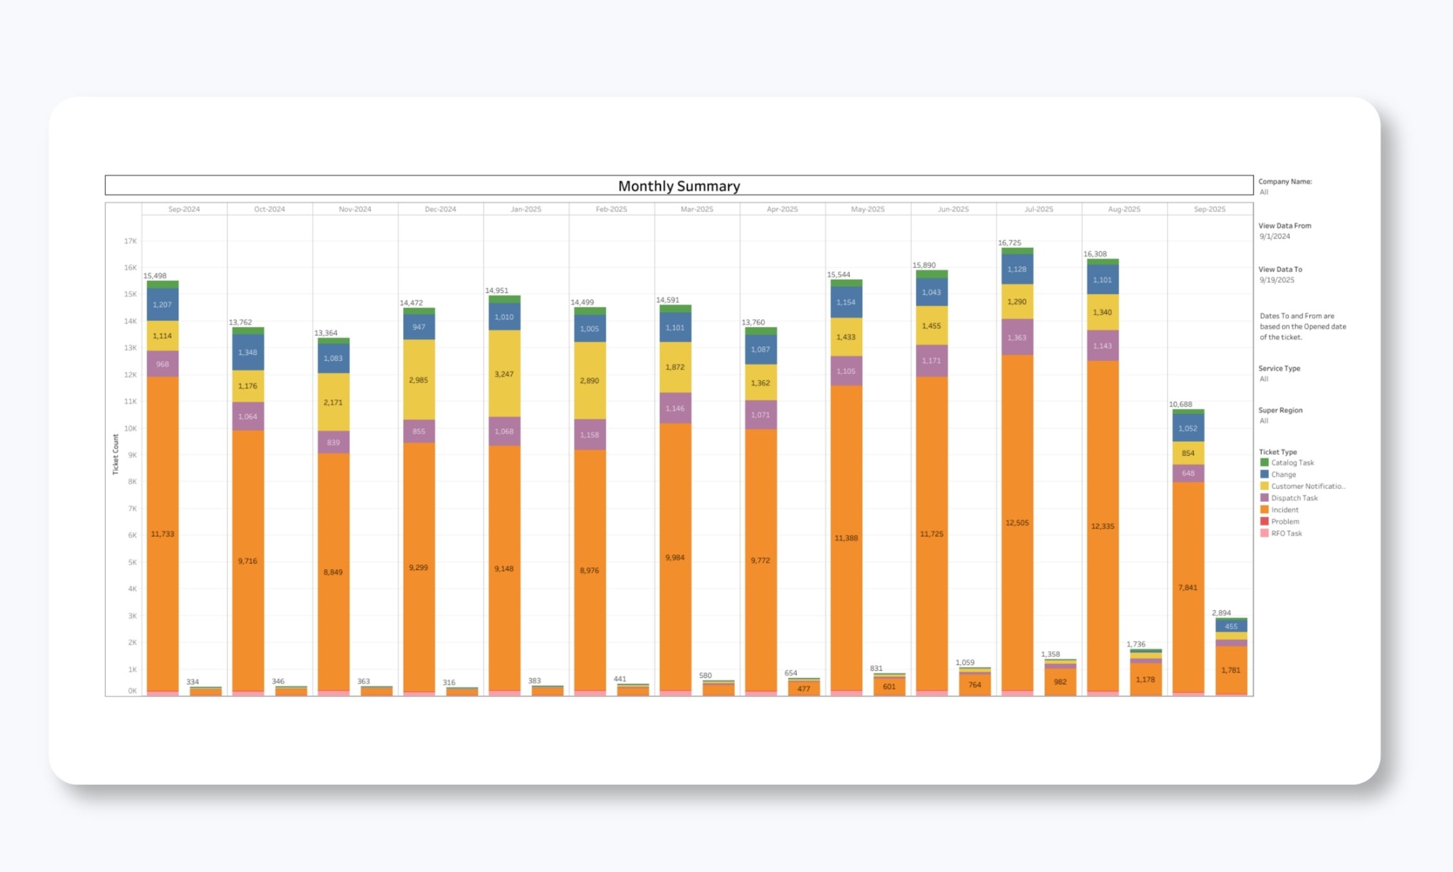Click the View Data From date 9/1/2024
The image size is (1453, 872).
1274,236
